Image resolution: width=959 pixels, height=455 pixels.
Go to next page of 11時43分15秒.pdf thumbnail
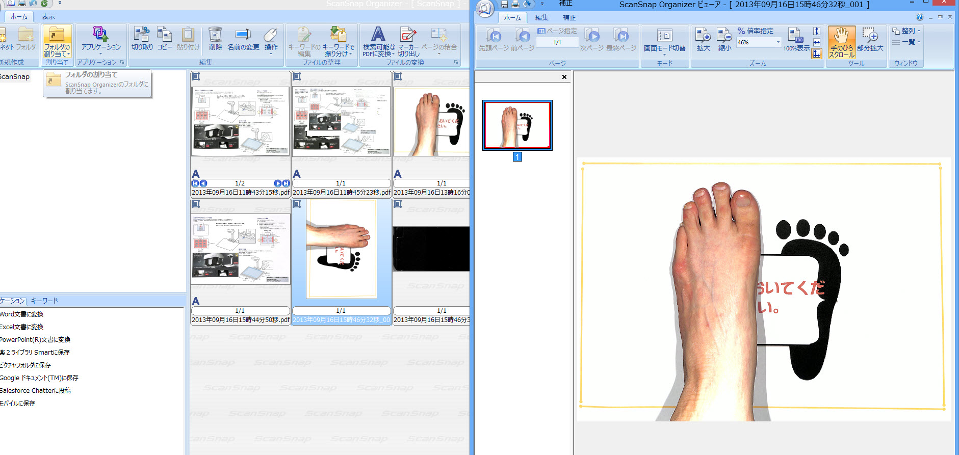(x=278, y=183)
